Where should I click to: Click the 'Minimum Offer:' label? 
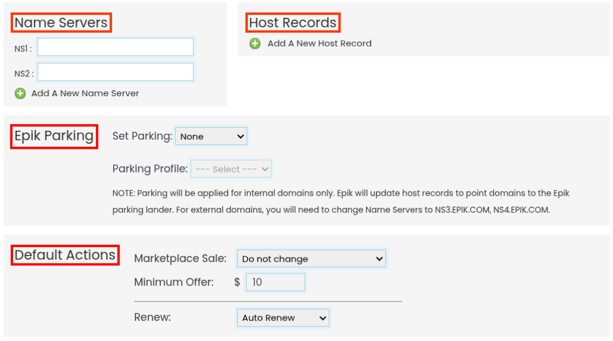click(x=174, y=282)
